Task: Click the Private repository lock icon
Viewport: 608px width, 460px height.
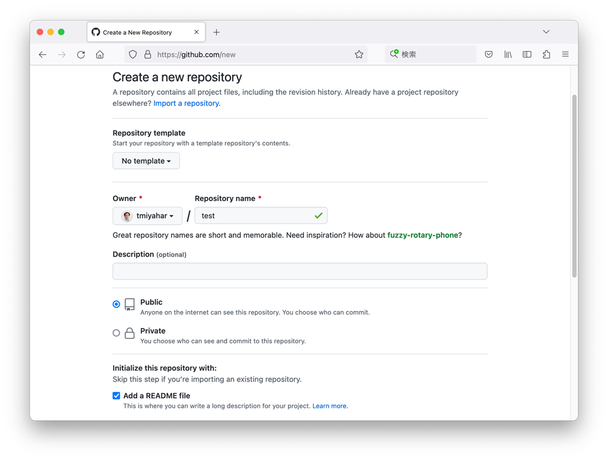Action: click(x=130, y=333)
